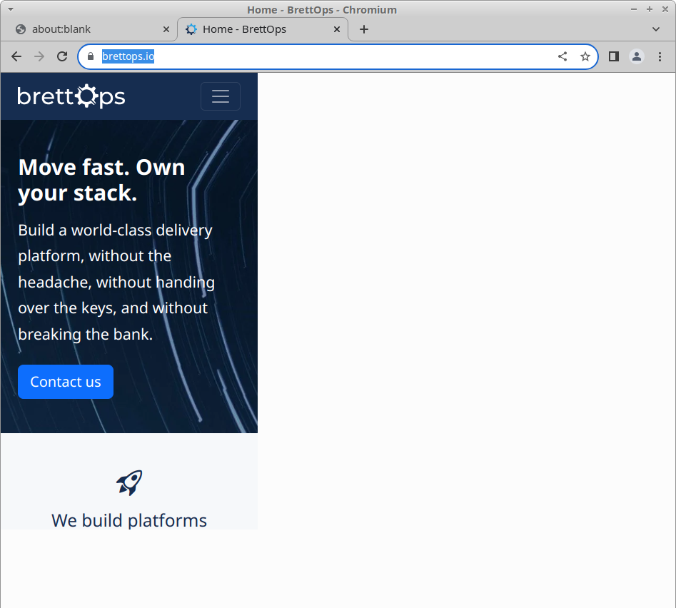Click the about:blank globe favicon
The height and width of the screenshot is (608, 676).
pyautogui.click(x=20, y=29)
